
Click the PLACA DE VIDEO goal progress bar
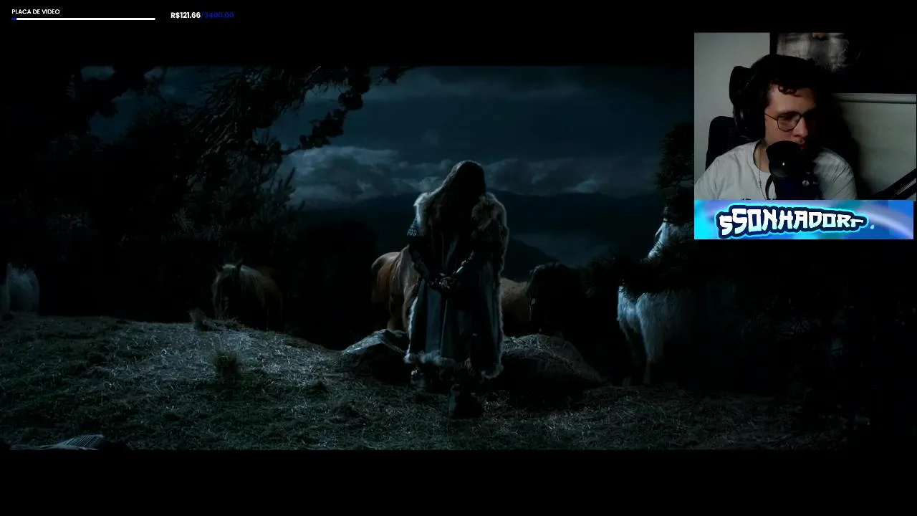coord(84,19)
